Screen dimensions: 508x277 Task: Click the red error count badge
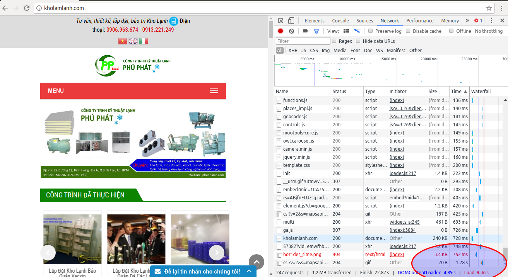coord(479,21)
